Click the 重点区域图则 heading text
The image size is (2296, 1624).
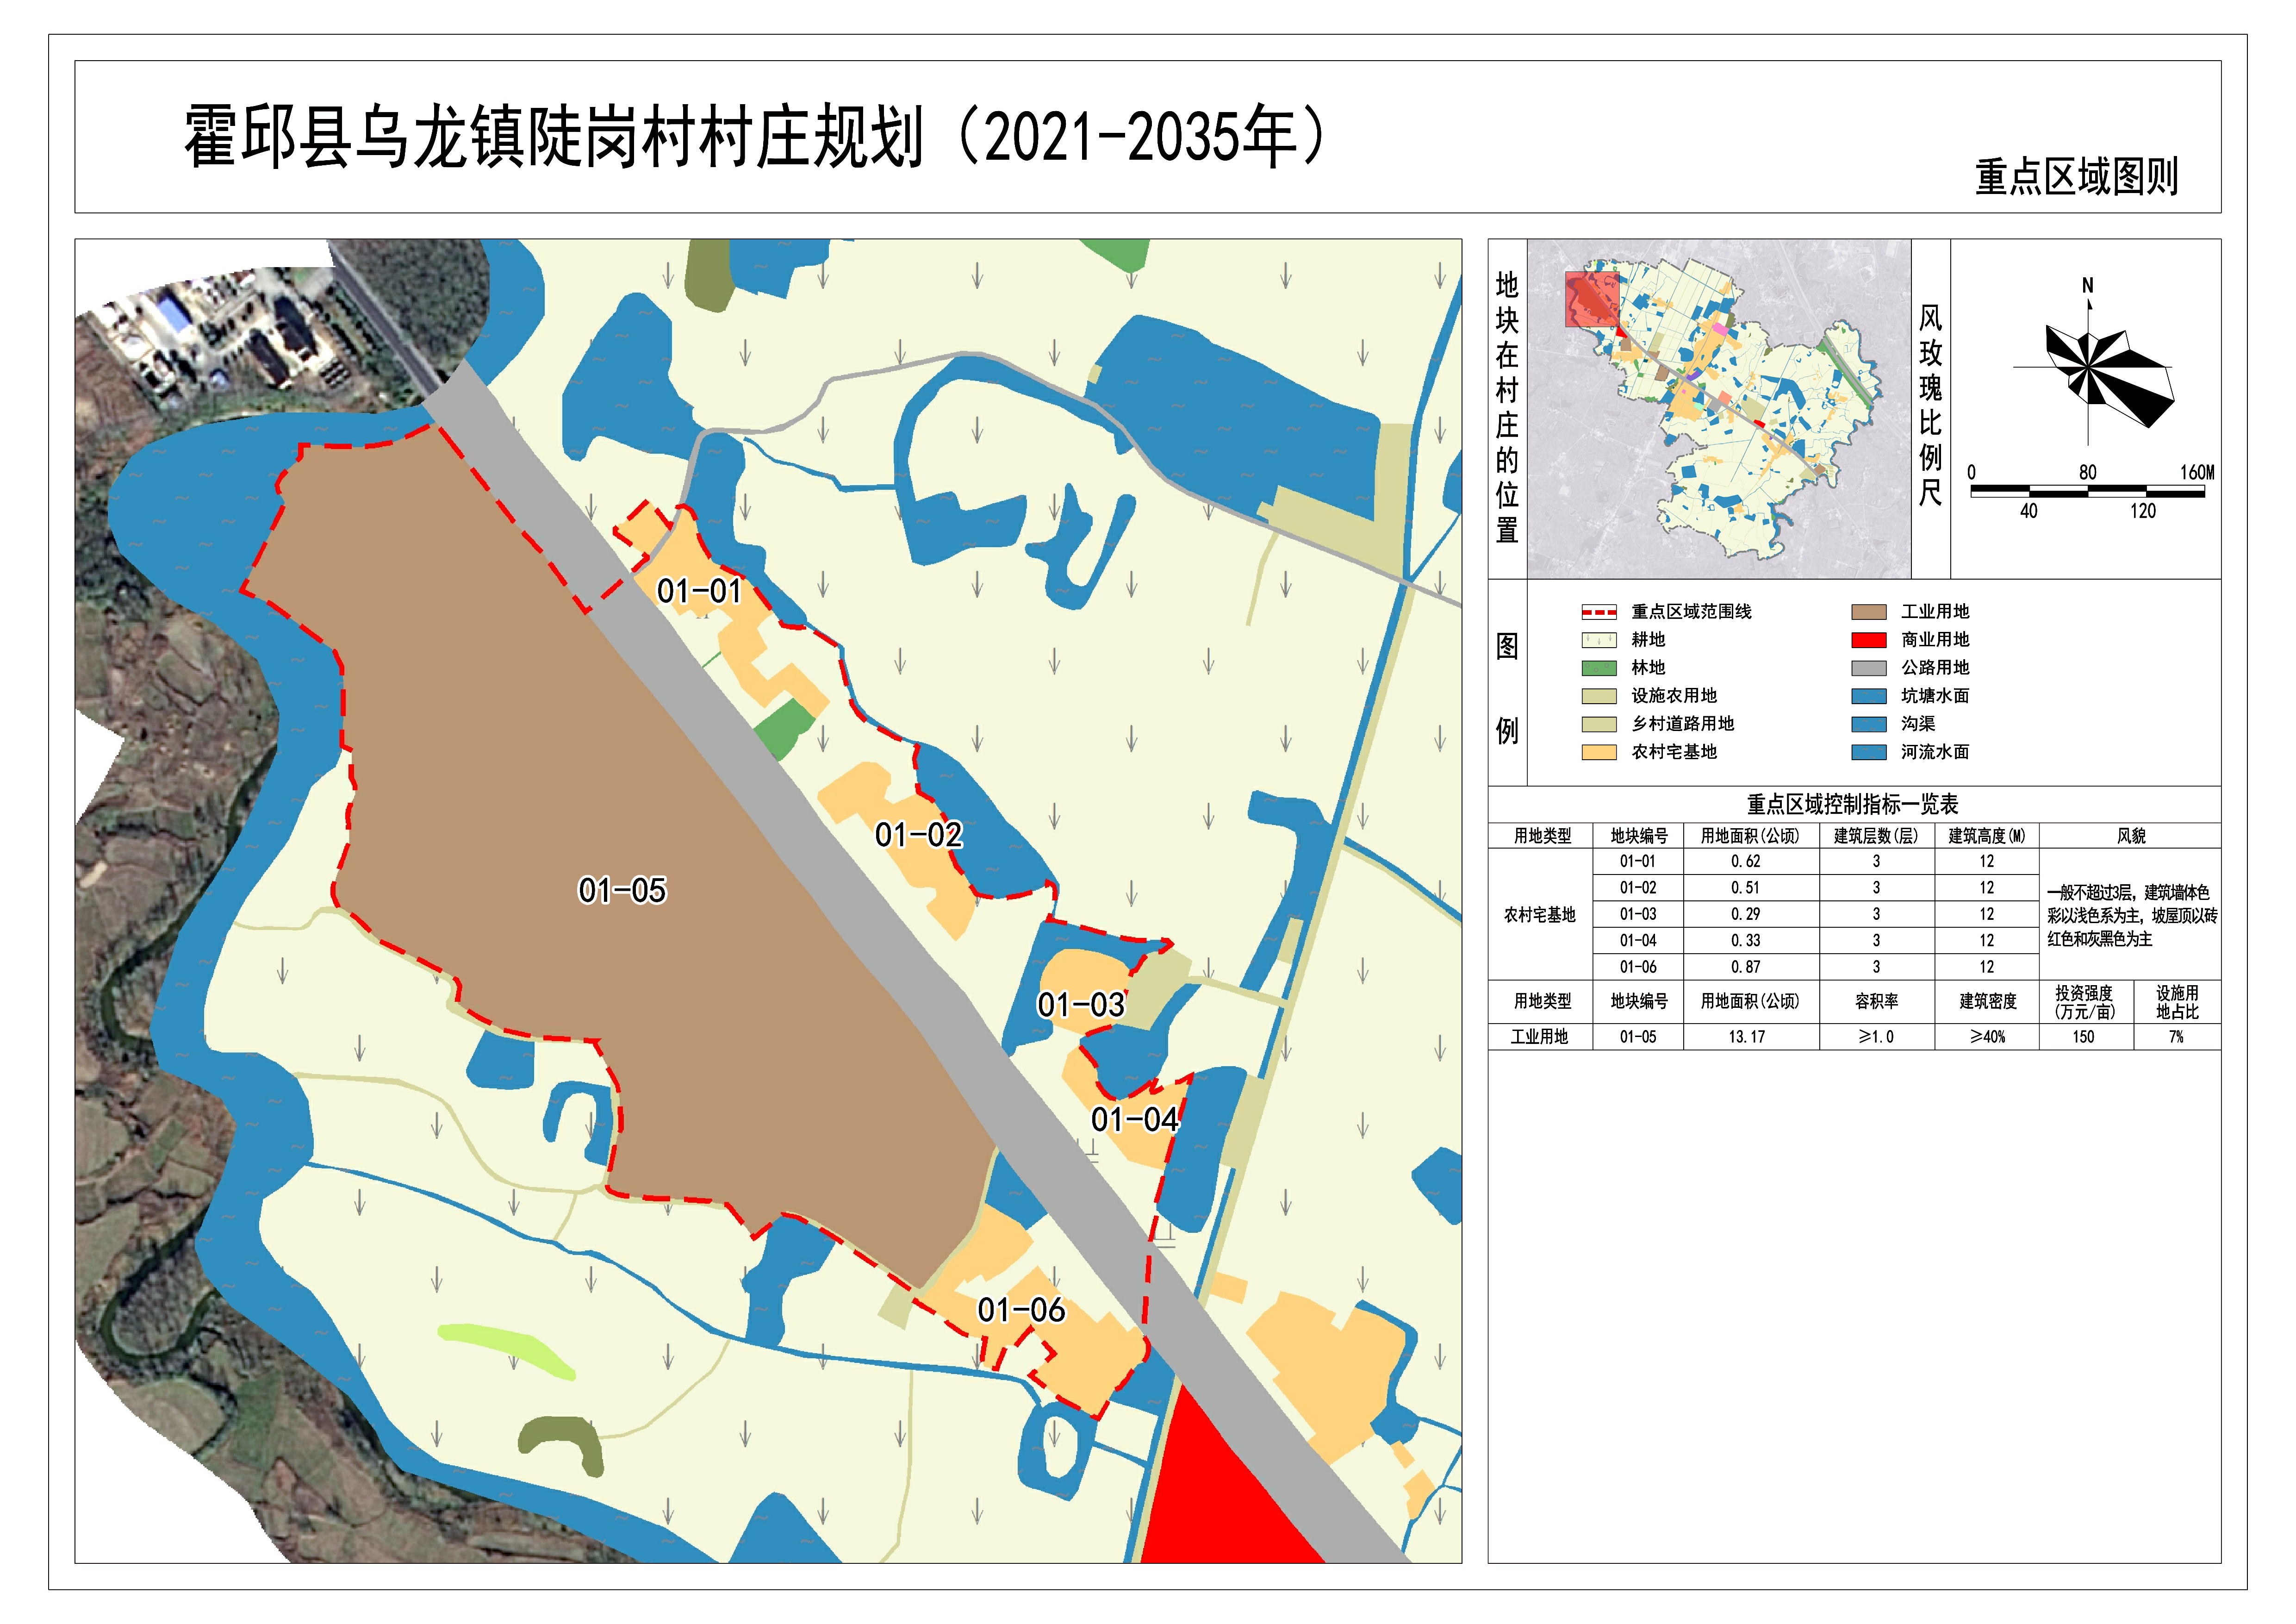tap(2076, 177)
